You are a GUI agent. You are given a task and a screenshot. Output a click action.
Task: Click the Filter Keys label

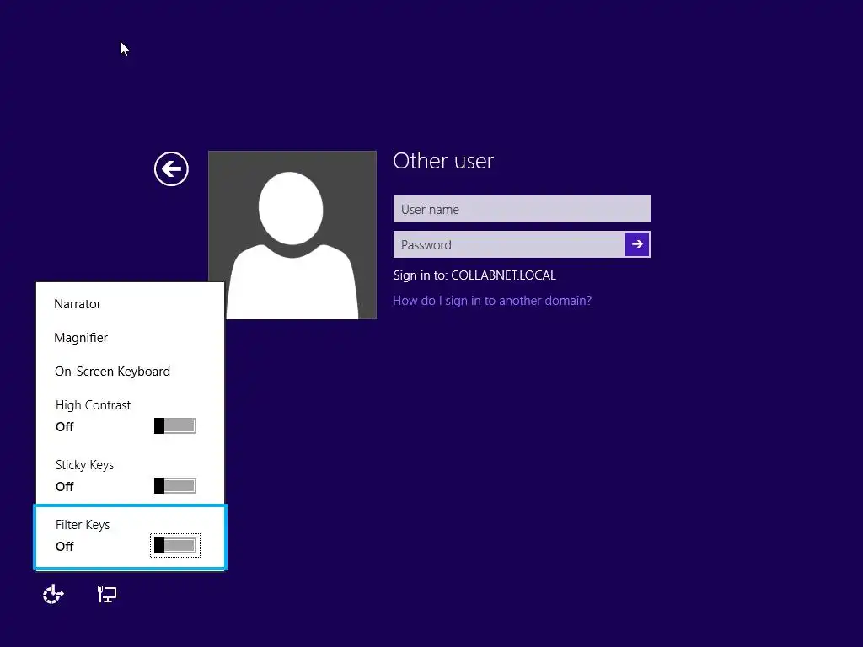tap(83, 525)
